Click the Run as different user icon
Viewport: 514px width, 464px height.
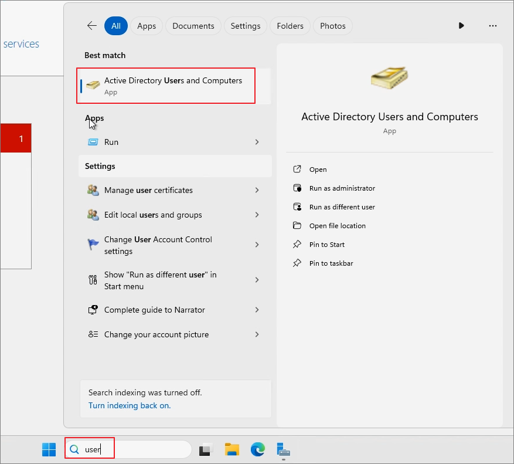pos(297,206)
